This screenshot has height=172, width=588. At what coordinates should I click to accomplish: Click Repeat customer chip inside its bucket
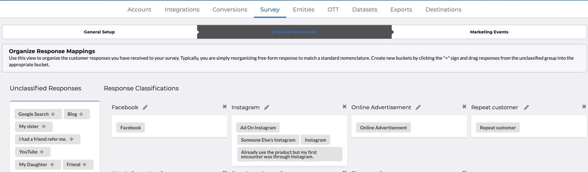[498, 128]
